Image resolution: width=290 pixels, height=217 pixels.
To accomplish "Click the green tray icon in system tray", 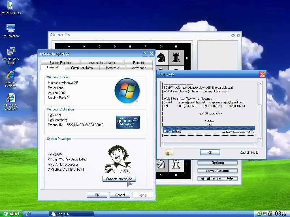I will tap(260, 214).
